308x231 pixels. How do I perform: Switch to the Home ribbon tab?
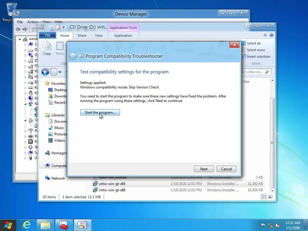[65, 35]
